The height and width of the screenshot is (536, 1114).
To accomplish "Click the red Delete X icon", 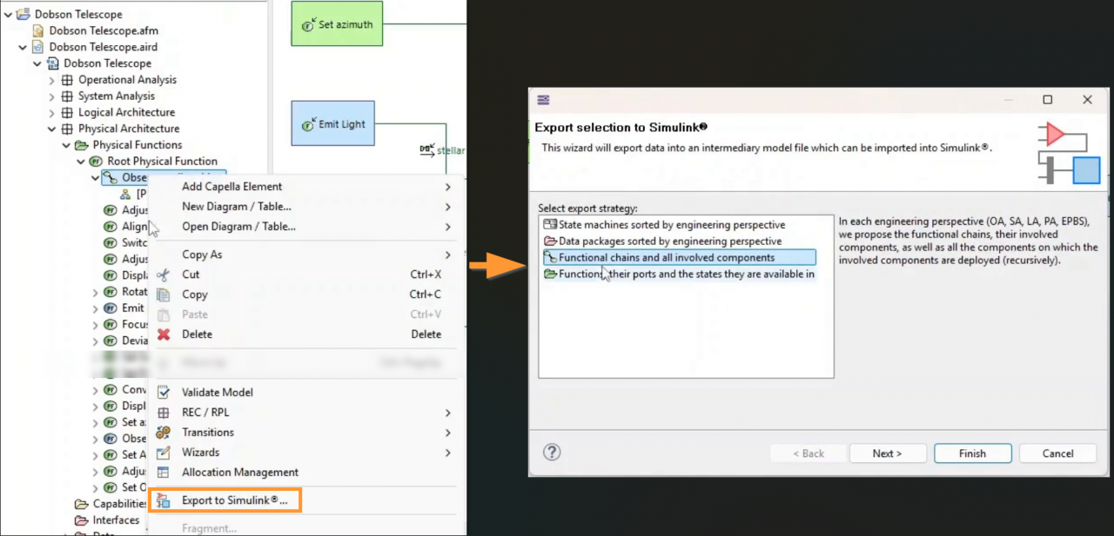I will [x=164, y=334].
